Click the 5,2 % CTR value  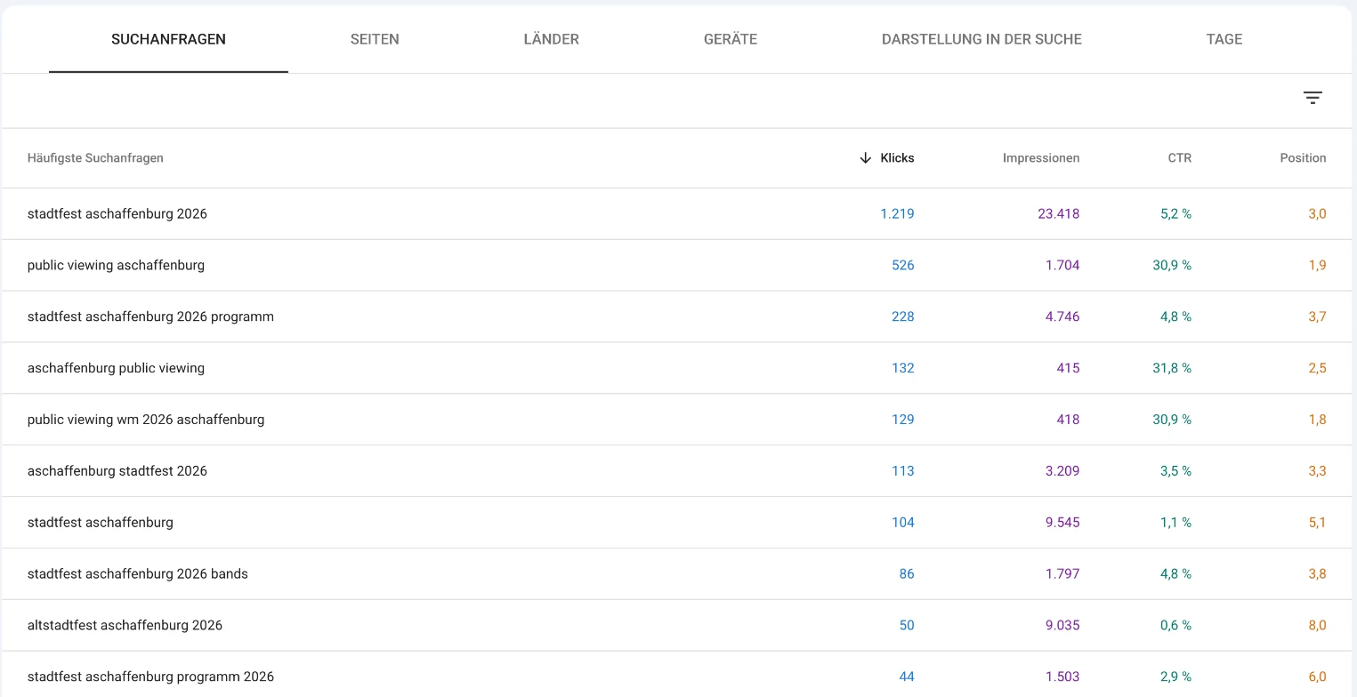point(1175,213)
